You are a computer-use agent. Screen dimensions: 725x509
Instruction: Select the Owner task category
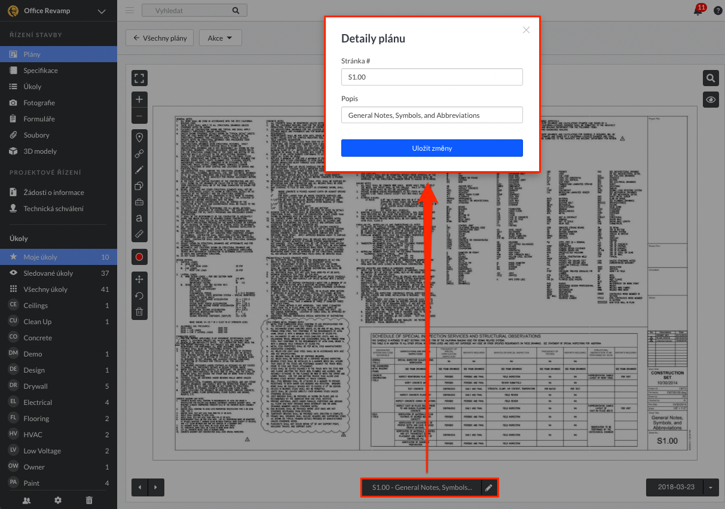pyautogui.click(x=59, y=467)
